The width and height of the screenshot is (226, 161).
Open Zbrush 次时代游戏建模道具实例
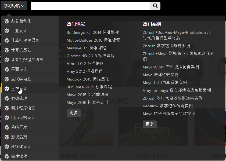(x=173, y=98)
